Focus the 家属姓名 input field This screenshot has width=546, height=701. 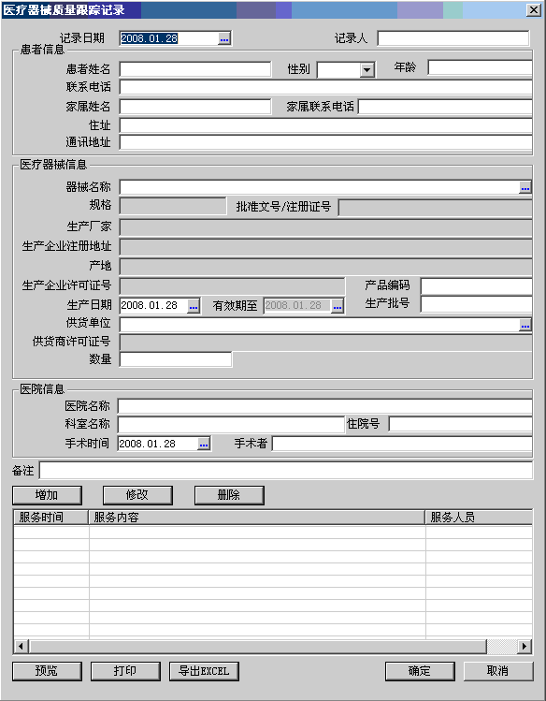pos(195,107)
